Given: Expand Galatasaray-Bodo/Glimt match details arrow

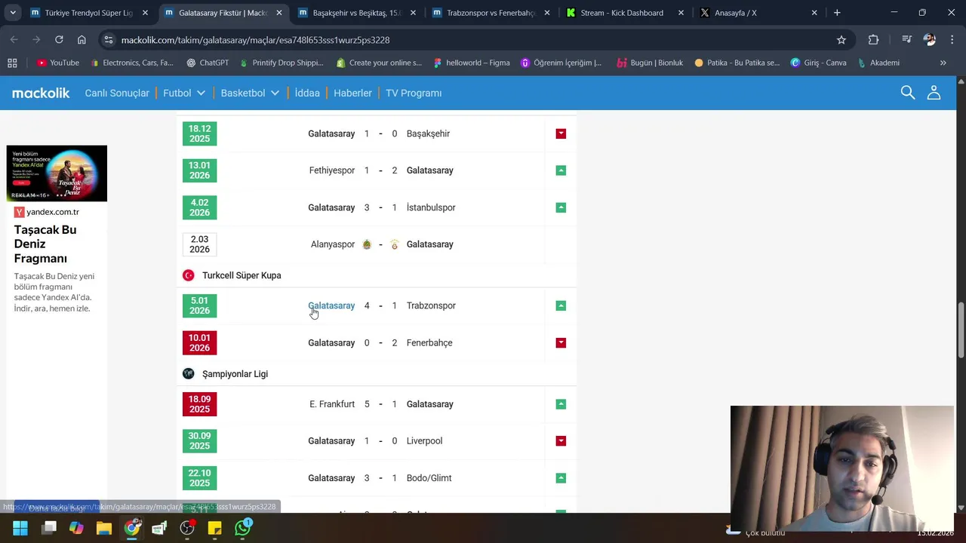Looking at the screenshot, I should coord(561,478).
